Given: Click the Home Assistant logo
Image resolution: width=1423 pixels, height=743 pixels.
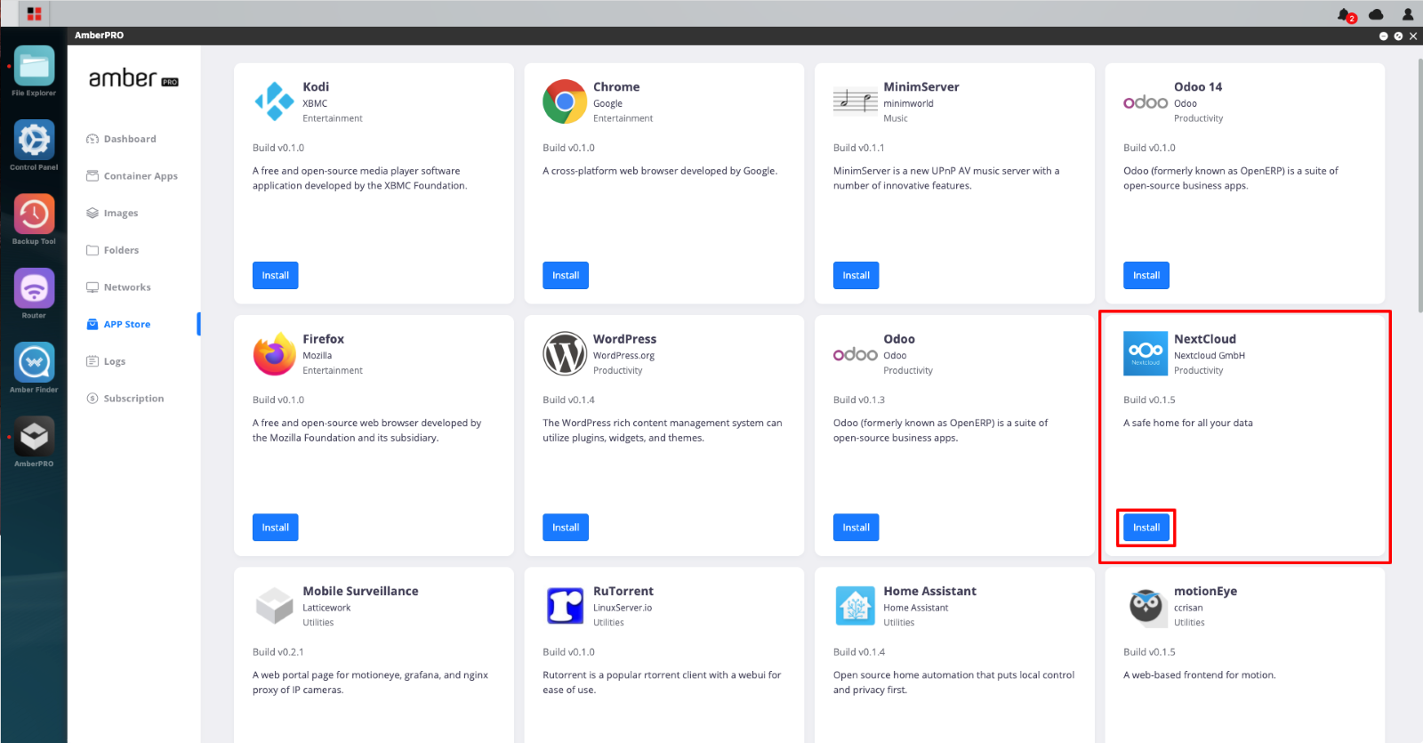Looking at the screenshot, I should coord(855,606).
